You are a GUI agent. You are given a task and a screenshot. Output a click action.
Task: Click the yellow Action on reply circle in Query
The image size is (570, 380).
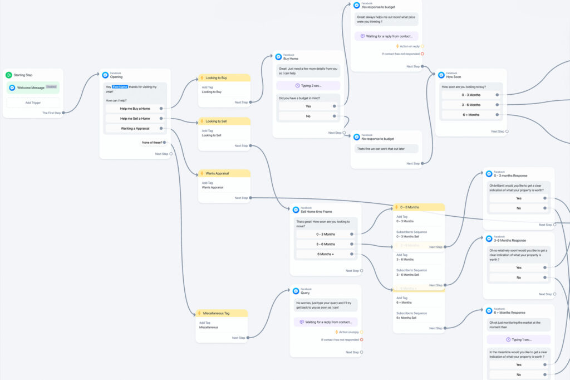pyautogui.click(x=361, y=332)
